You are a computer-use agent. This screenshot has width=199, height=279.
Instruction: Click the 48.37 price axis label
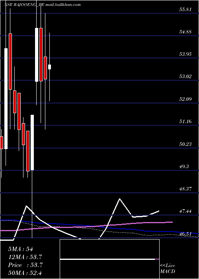tap(185, 189)
